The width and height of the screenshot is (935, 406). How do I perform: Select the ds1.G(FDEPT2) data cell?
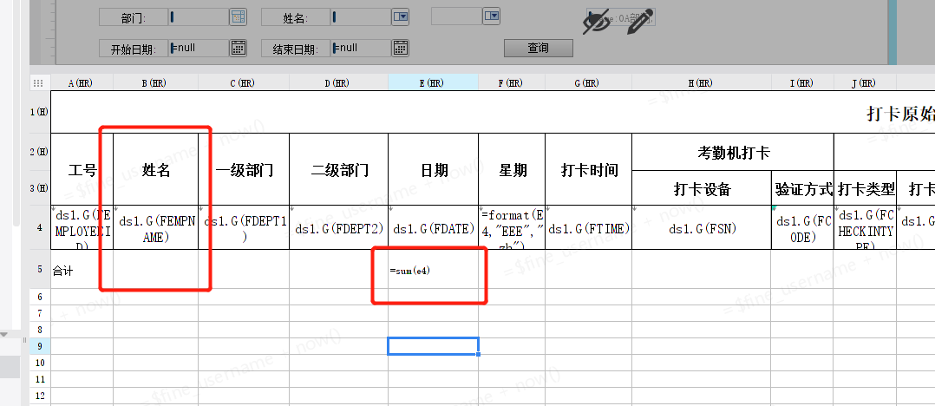coord(338,227)
